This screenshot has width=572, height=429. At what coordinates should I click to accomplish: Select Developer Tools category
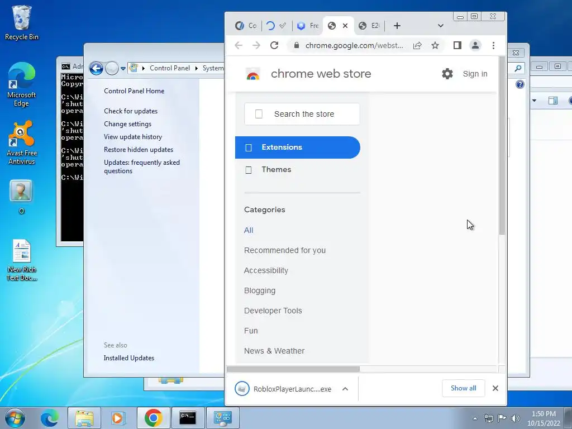click(x=273, y=311)
